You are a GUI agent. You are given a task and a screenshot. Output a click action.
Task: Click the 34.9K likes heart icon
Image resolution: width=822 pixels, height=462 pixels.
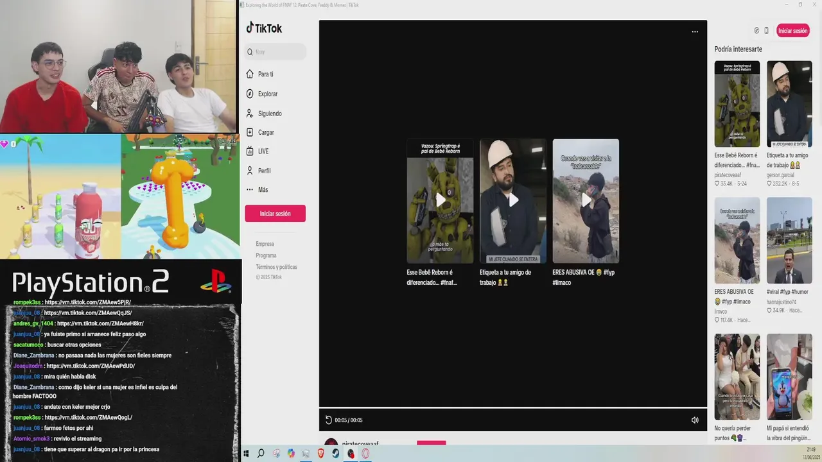point(769,311)
